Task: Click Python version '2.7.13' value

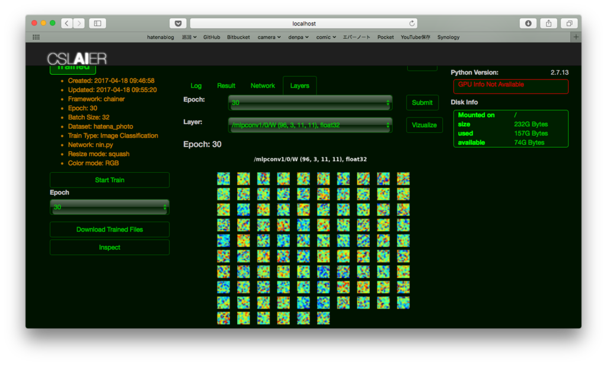Action: coord(560,72)
